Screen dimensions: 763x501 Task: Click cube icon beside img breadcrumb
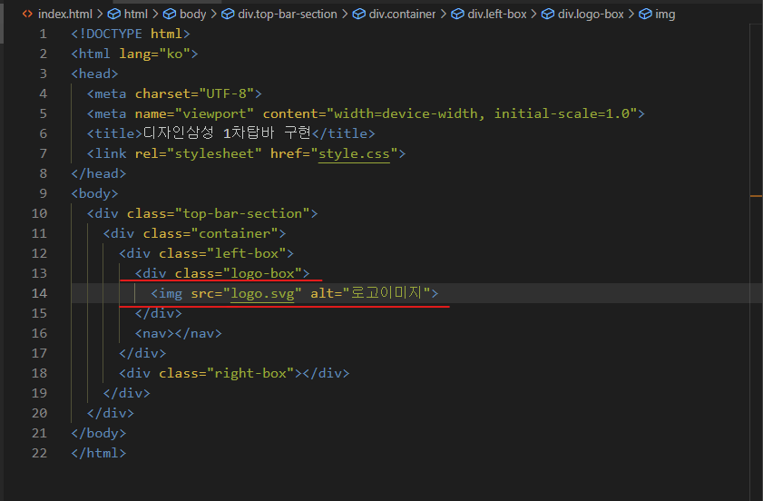(645, 15)
